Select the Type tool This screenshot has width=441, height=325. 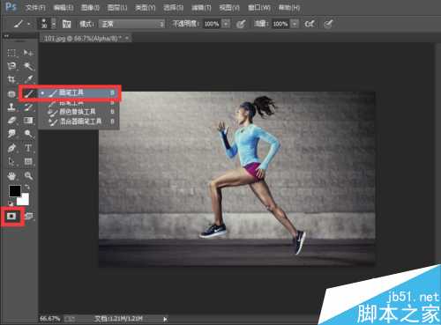point(28,148)
